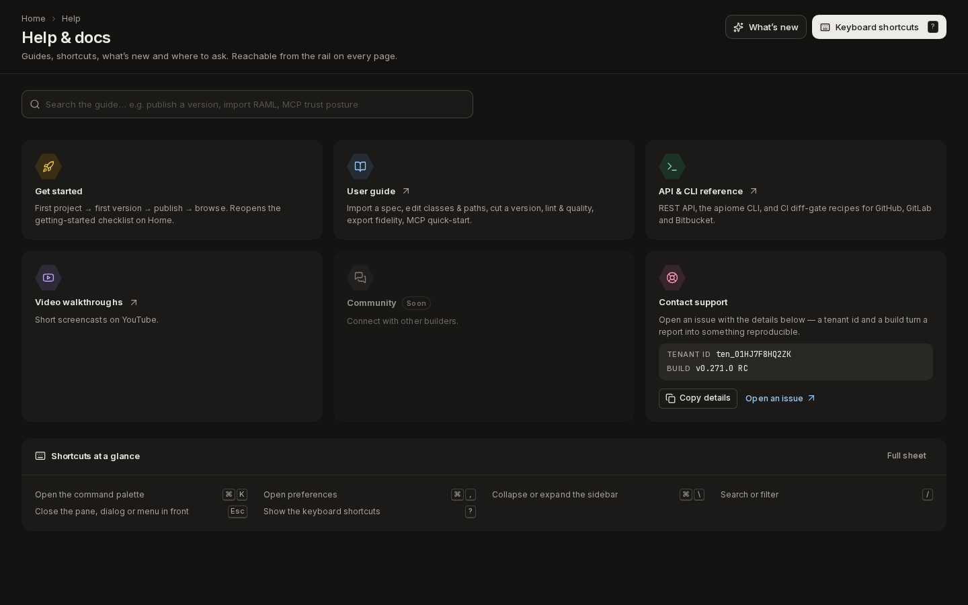Viewport: 968px width, 605px height.
Task: Click the Open preferences shortcut label
Action: tap(300, 495)
